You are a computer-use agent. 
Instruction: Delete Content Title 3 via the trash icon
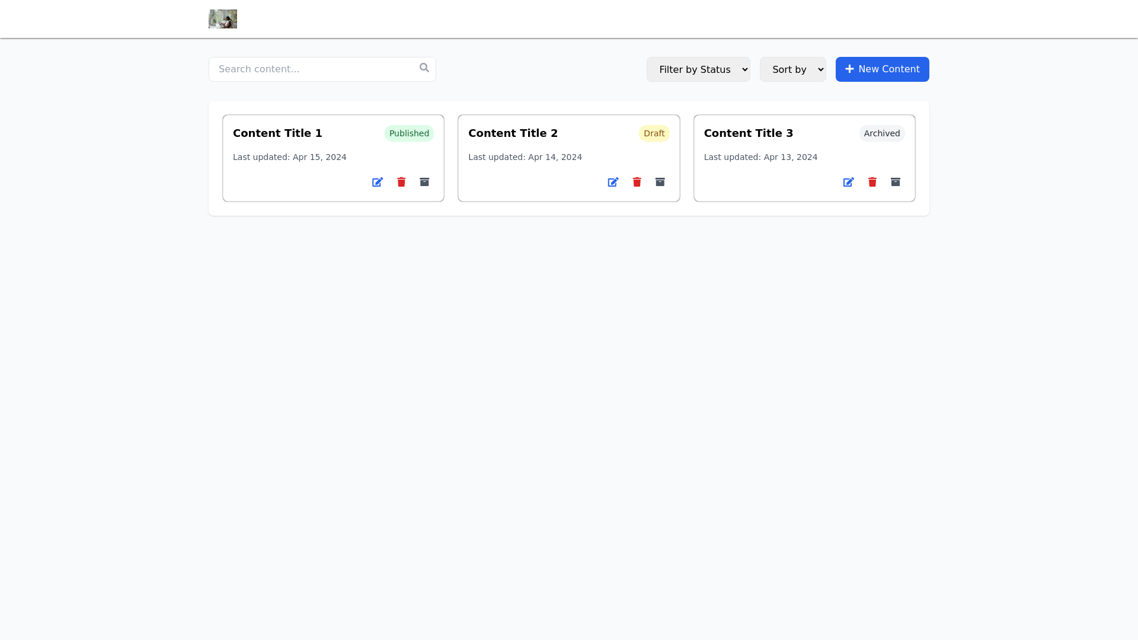click(872, 182)
